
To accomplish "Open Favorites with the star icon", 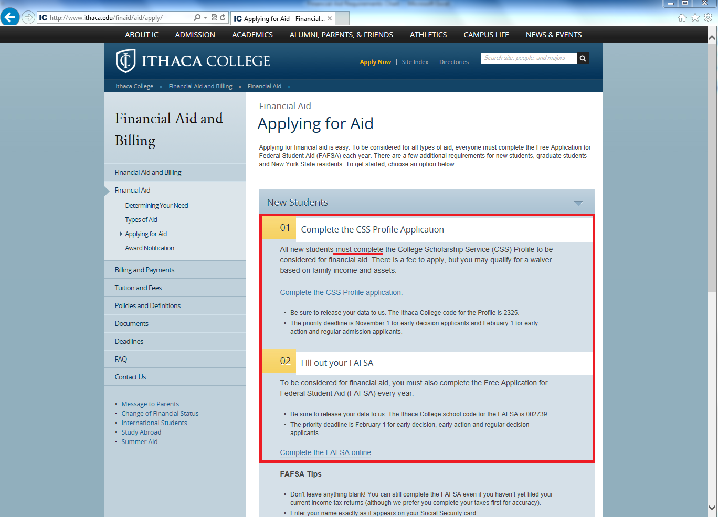I will point(695,17).
